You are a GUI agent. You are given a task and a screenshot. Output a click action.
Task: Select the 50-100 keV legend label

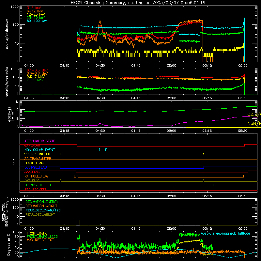[x=37, y=21]
